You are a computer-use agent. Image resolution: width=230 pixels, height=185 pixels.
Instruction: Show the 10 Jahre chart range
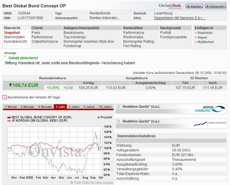click(105, 107)
